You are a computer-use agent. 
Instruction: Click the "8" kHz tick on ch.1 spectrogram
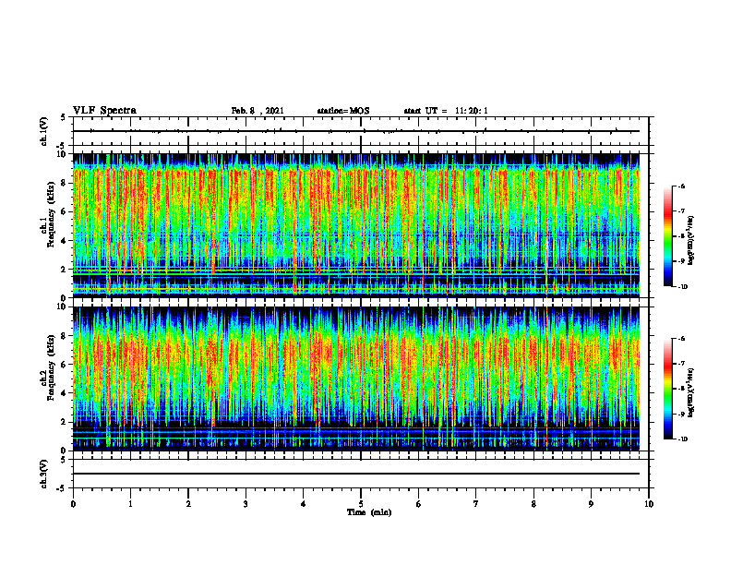click(x=64, y=183)
